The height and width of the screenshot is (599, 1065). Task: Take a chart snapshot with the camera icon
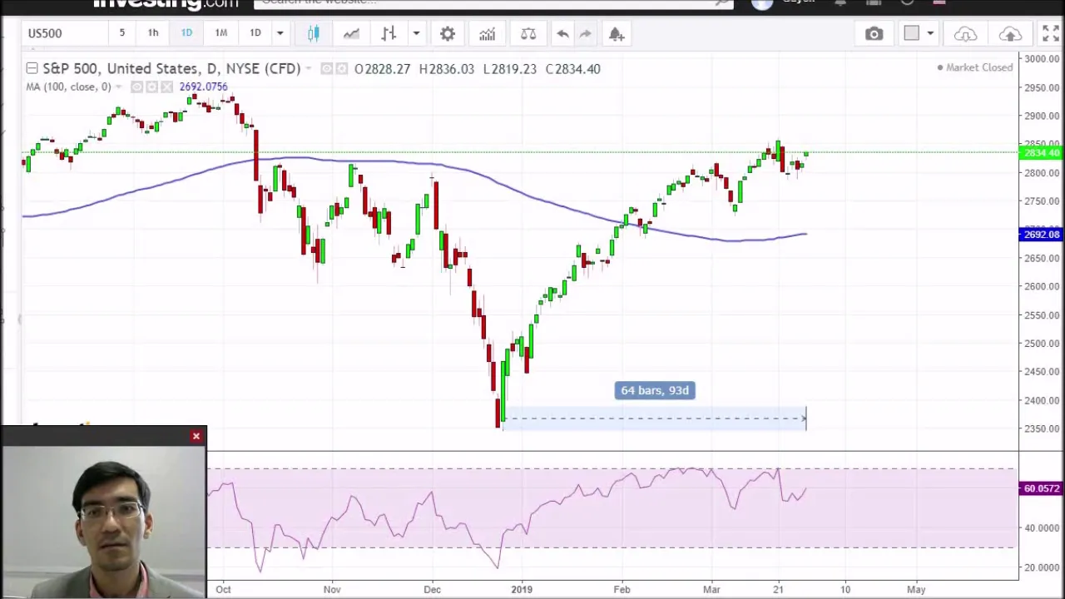coord(874,34)
